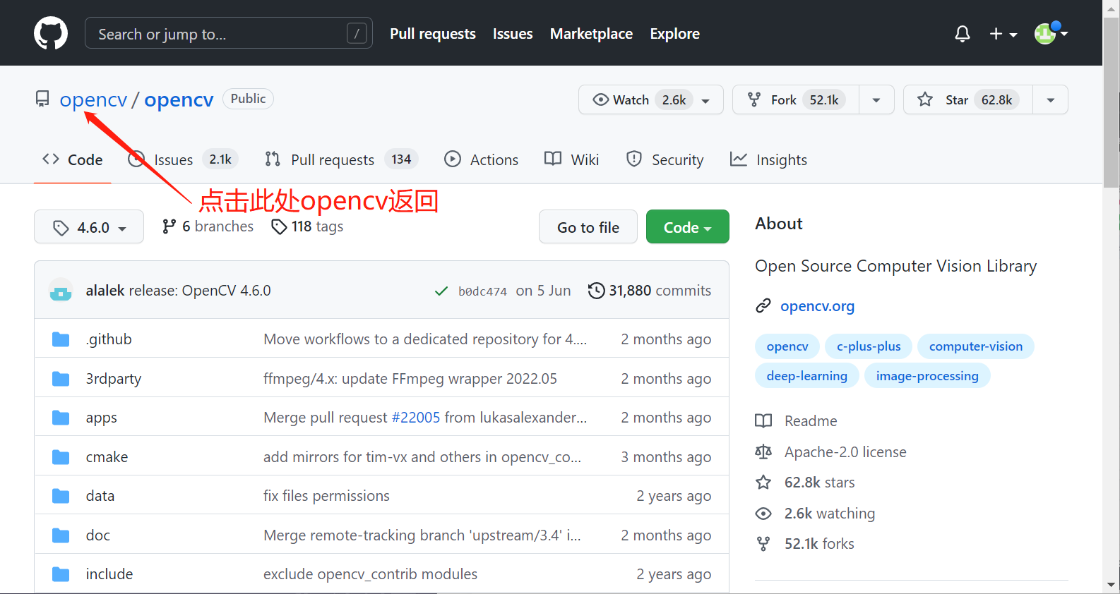Click the repository book icon

pyautogui.click(x=42, y=99)
